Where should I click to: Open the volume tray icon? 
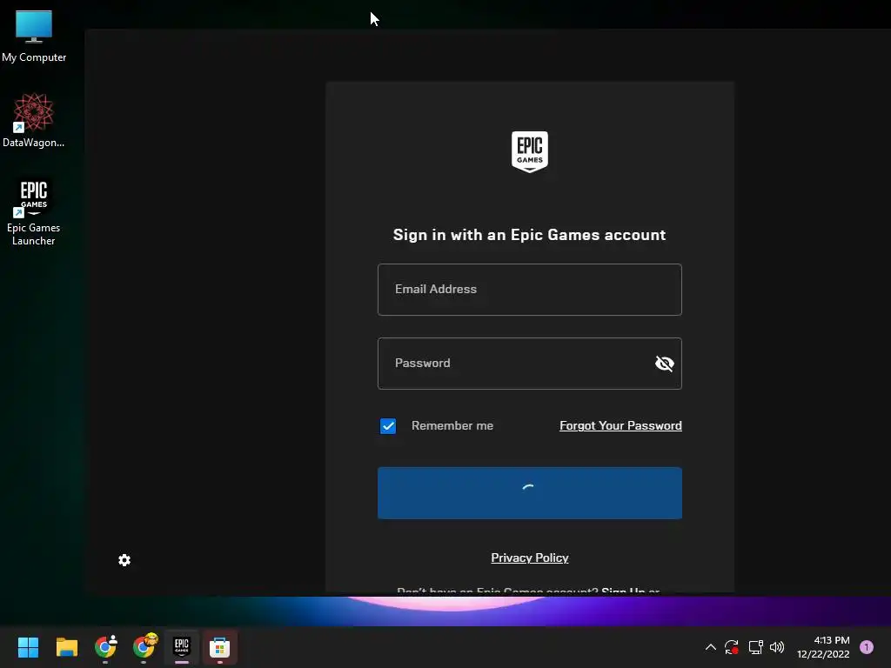click(x=777, y=647)
